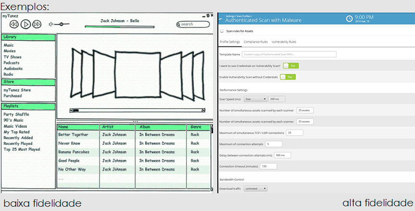
Task: Switch to the Vulnerability Rules tab
Action: point(284,42)
